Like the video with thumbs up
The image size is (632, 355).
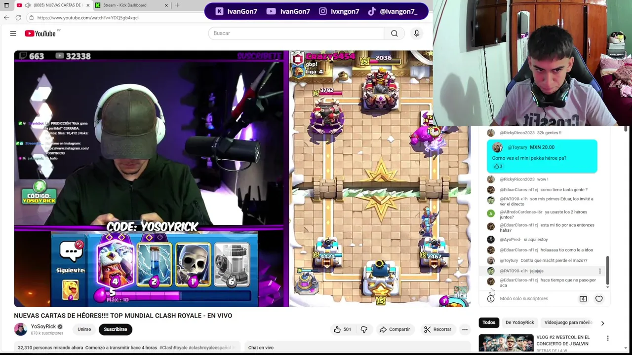(x=342, y=329)
